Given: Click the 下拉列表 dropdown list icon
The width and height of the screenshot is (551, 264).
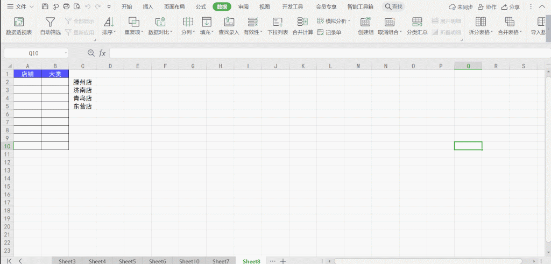Looking at the screenshot, I should pos(278,25).
